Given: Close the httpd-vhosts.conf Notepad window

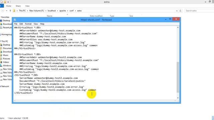Looking at the screenshot, I should coord(176,19).
